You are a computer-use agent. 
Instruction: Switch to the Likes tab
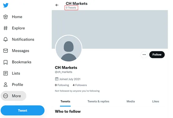pos(156,101)
